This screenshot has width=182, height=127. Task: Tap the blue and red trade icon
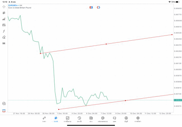coord(91,7)
